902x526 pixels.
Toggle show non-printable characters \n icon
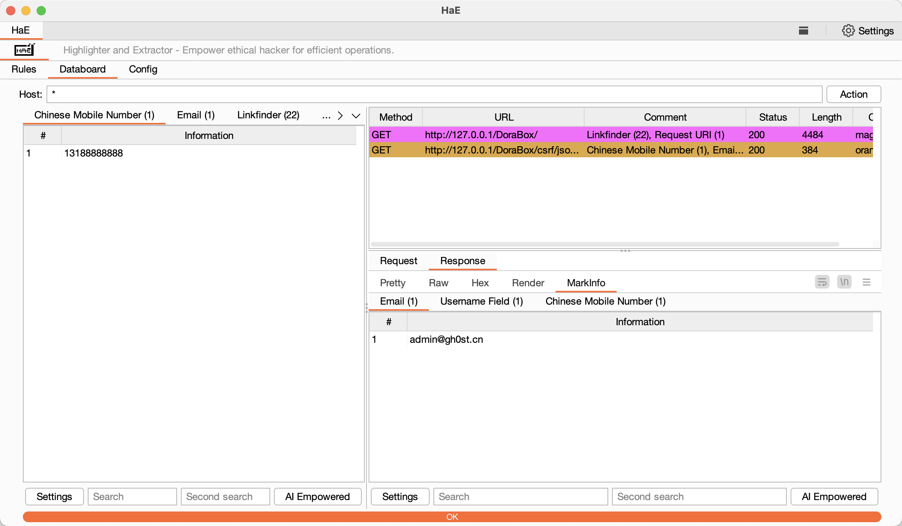click(x=844, y=282)
